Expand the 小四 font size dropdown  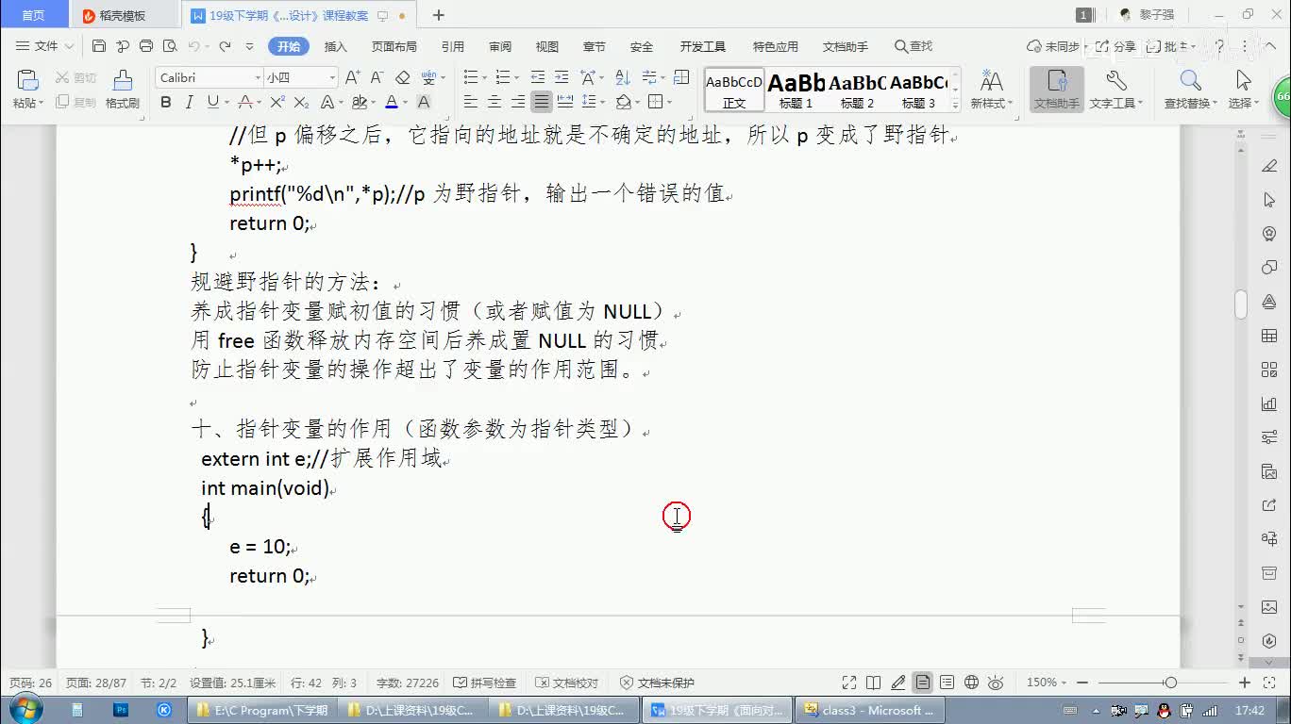click(332, 77)
